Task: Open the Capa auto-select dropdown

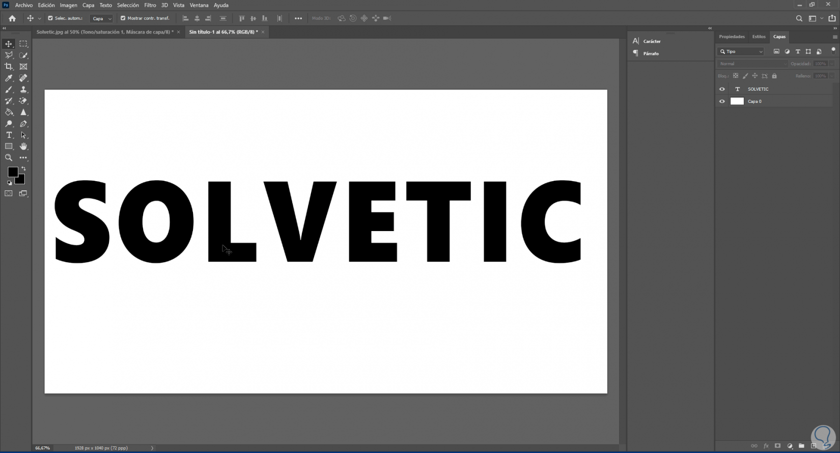Action: [x=101, y=18]
